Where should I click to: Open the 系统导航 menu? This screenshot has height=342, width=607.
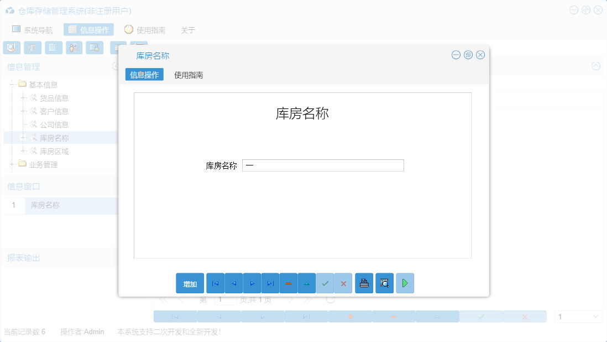[34, 30]
